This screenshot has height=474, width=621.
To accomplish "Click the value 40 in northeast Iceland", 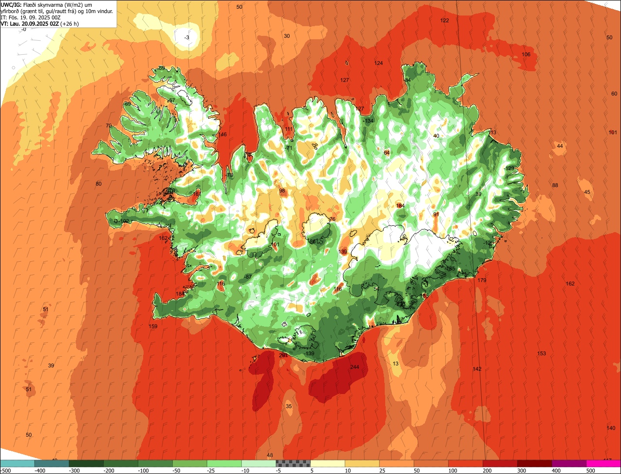I will pos(436,136).
